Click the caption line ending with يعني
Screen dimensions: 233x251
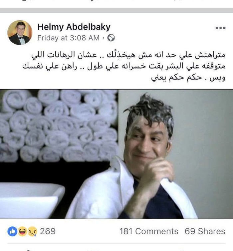tap(188, 78)
